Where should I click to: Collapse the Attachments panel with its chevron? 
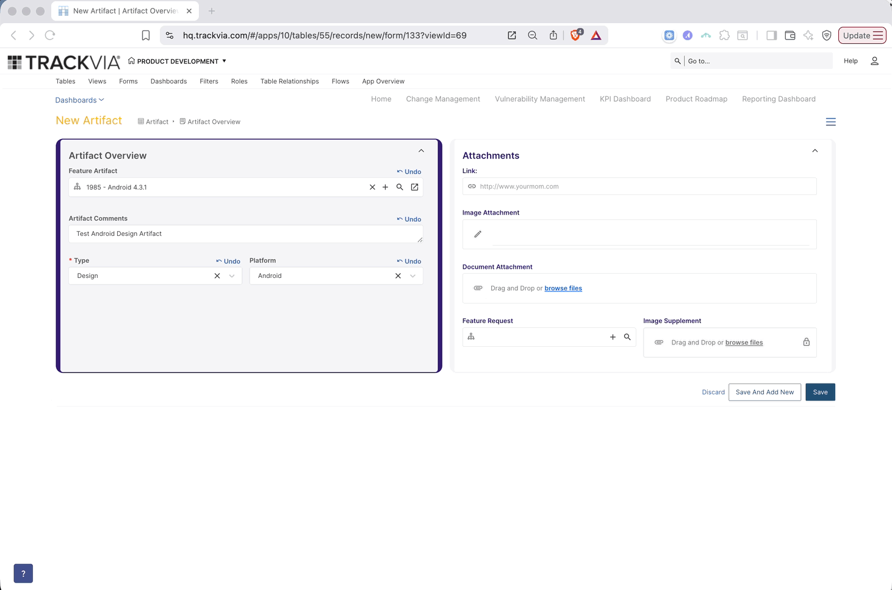[815, 150]
